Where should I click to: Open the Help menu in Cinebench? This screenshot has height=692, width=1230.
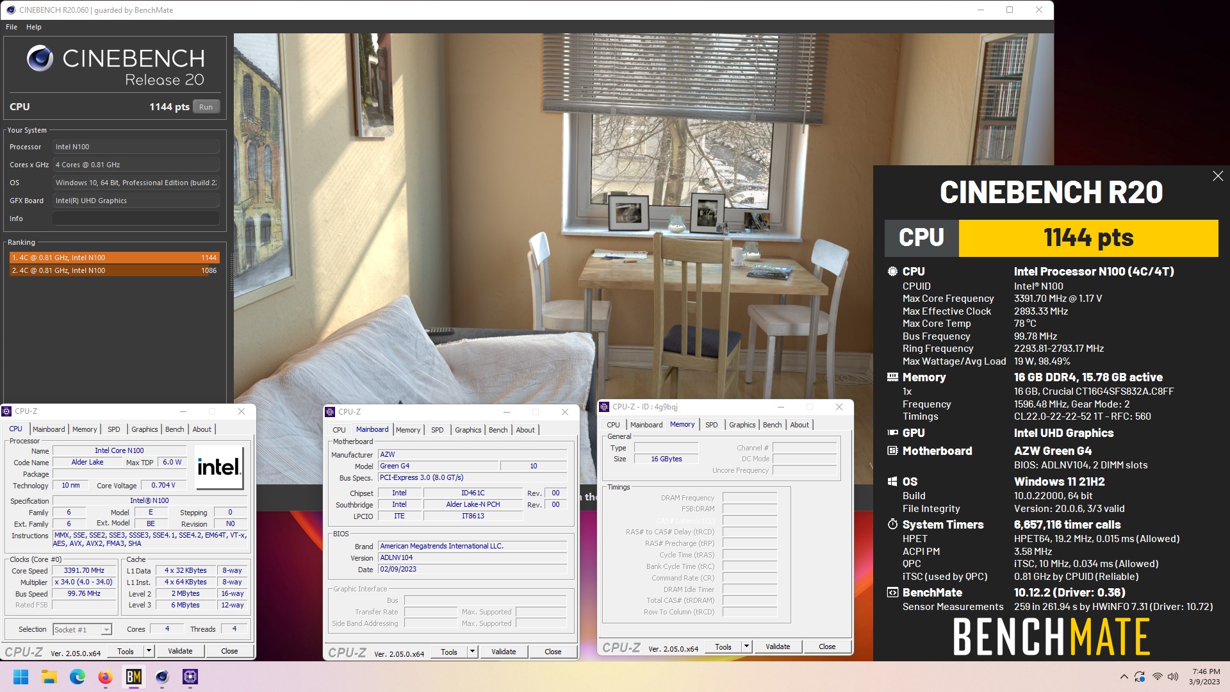tap(34, 27)
